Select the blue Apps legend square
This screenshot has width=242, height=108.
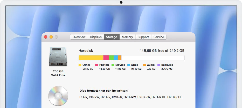click(128, 65)
